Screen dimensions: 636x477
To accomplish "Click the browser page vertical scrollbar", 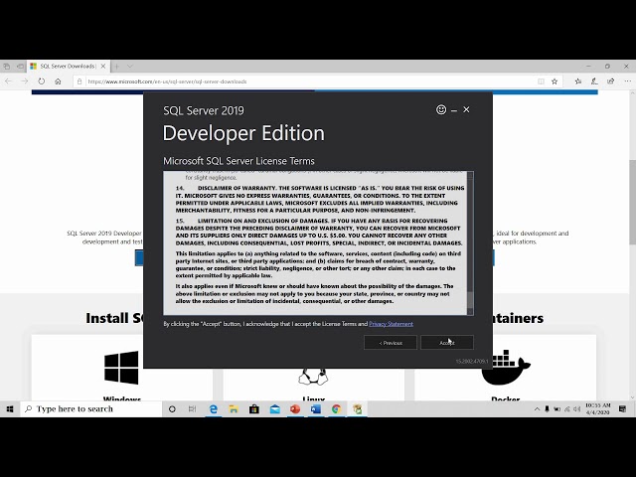I will (632, 203).
